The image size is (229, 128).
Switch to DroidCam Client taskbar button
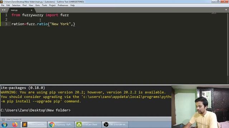[x=88, y=124]
